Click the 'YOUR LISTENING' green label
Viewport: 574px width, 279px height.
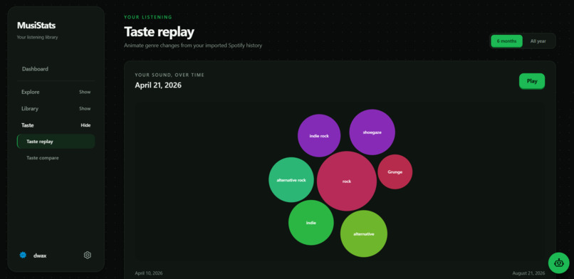[148, 17]
